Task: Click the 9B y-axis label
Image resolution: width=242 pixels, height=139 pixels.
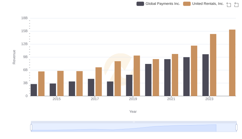Action: 25,57
